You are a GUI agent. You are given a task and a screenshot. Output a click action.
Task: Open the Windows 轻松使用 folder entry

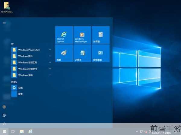click(31, 69)
